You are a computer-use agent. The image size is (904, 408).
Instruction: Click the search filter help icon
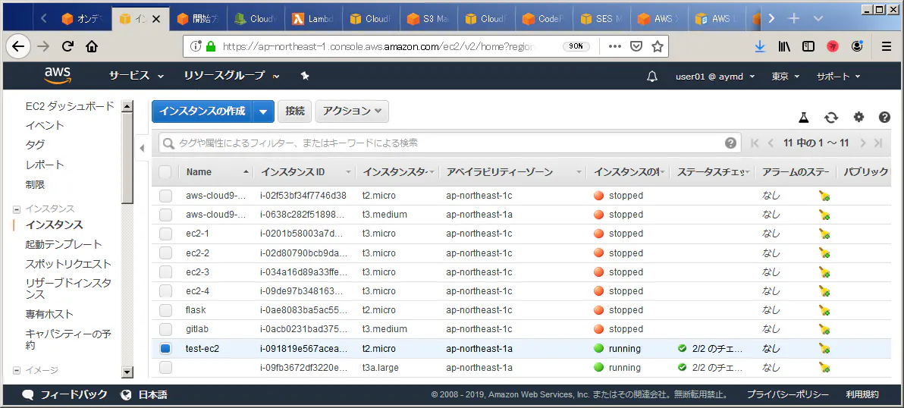pyautogui.click(x=730, y=143)
